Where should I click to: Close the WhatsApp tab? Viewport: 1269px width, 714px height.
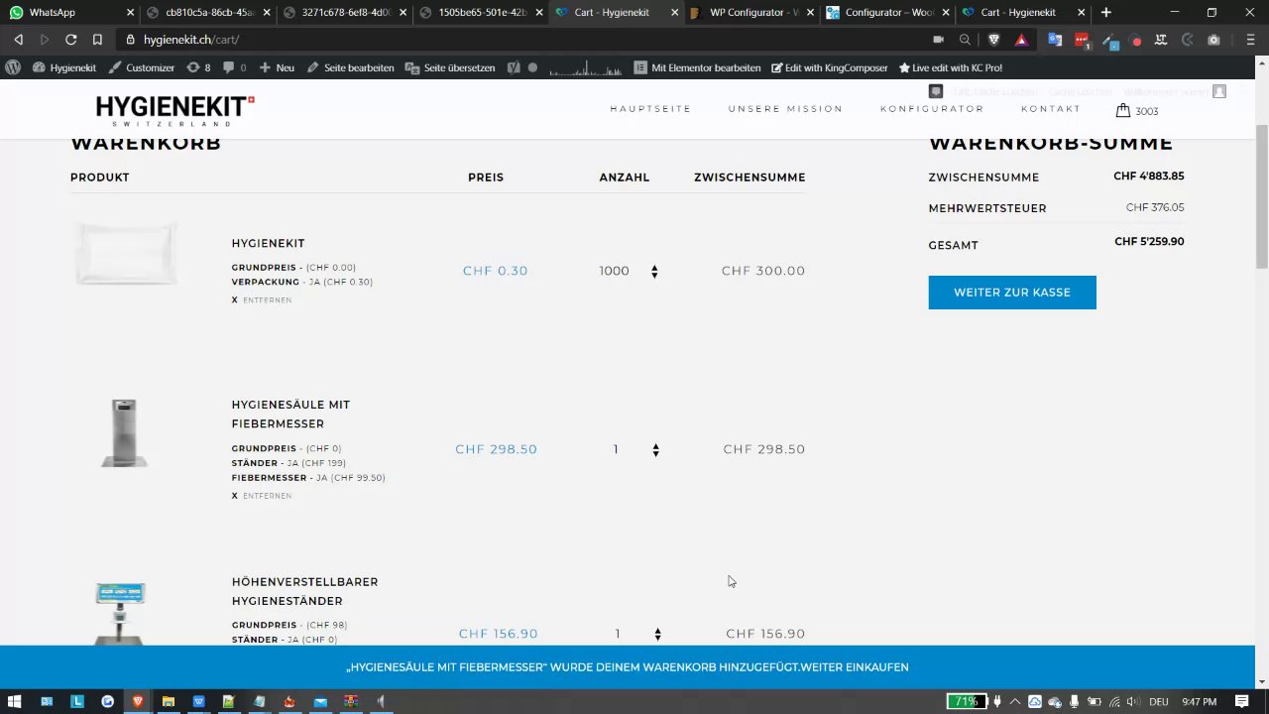pyautogui.click(x=132, y=13)
